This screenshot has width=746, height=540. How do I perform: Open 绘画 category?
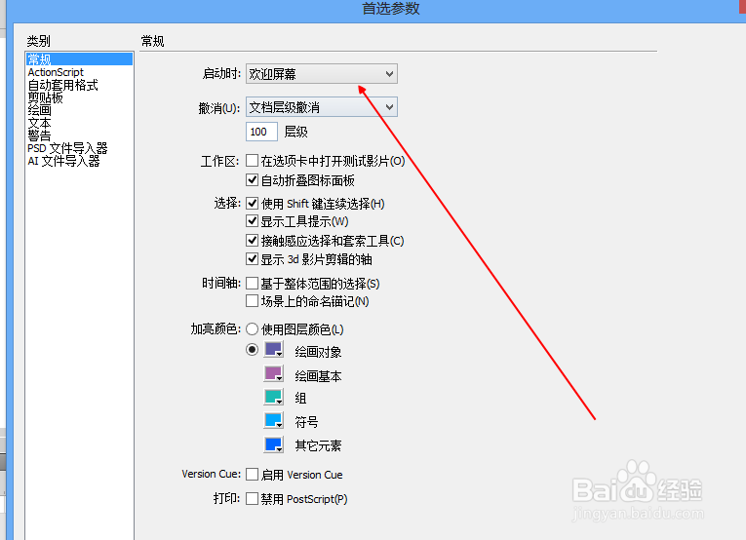pyautogui.click(x=39, y=110)
